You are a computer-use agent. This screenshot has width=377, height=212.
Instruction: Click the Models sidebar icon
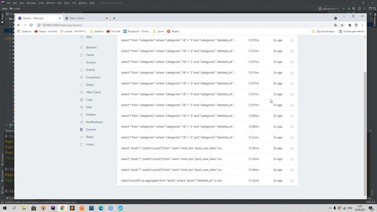(x=81, y=114)
